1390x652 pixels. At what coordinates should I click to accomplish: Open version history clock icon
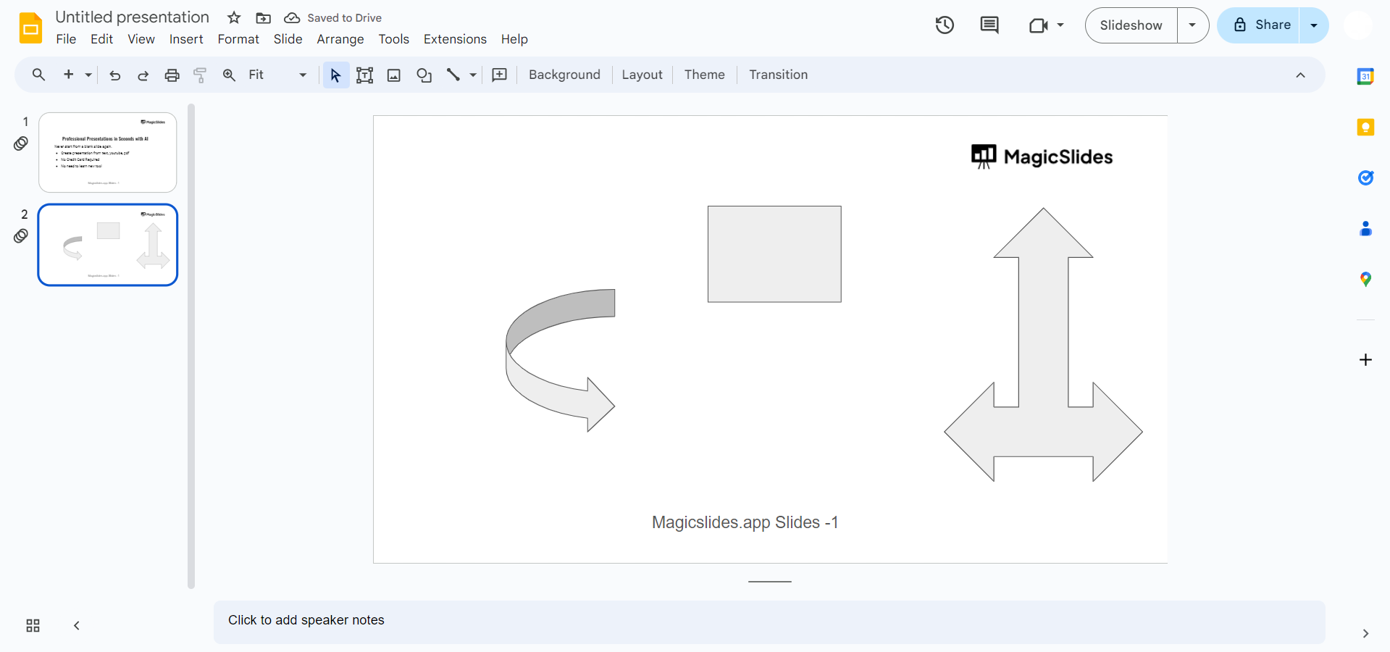(945, 25)
